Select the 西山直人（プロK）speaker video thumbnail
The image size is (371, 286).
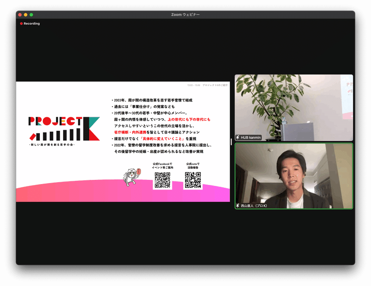point(294,176)
